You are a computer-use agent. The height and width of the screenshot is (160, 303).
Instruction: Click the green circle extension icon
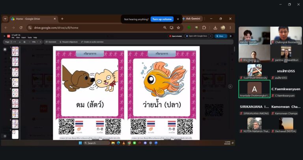189,28
